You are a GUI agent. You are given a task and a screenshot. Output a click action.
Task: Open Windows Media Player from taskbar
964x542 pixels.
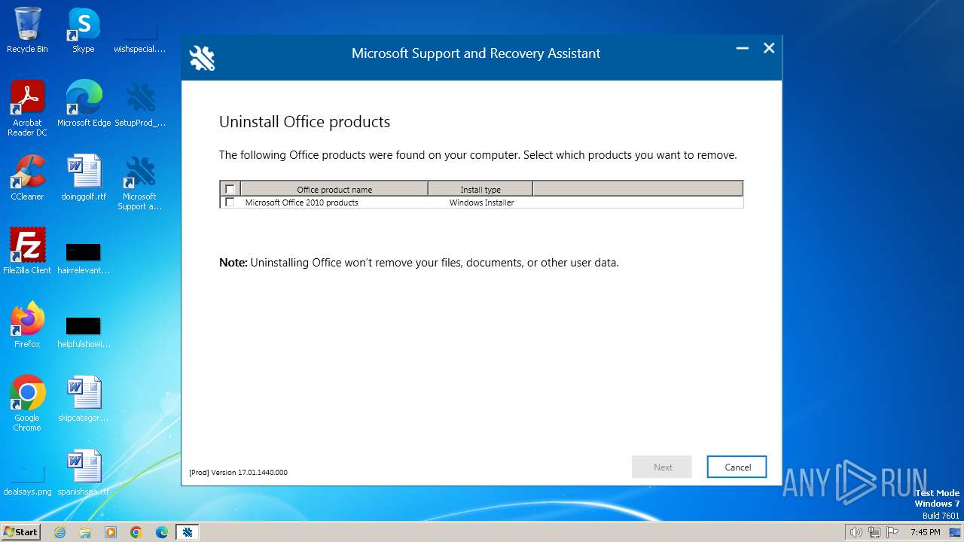coord(111,532)
